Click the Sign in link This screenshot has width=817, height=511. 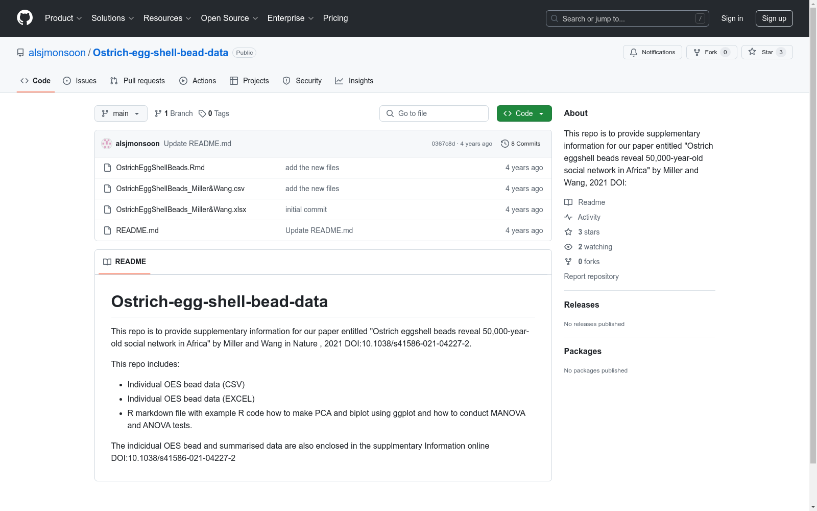(x=732, y=18)
